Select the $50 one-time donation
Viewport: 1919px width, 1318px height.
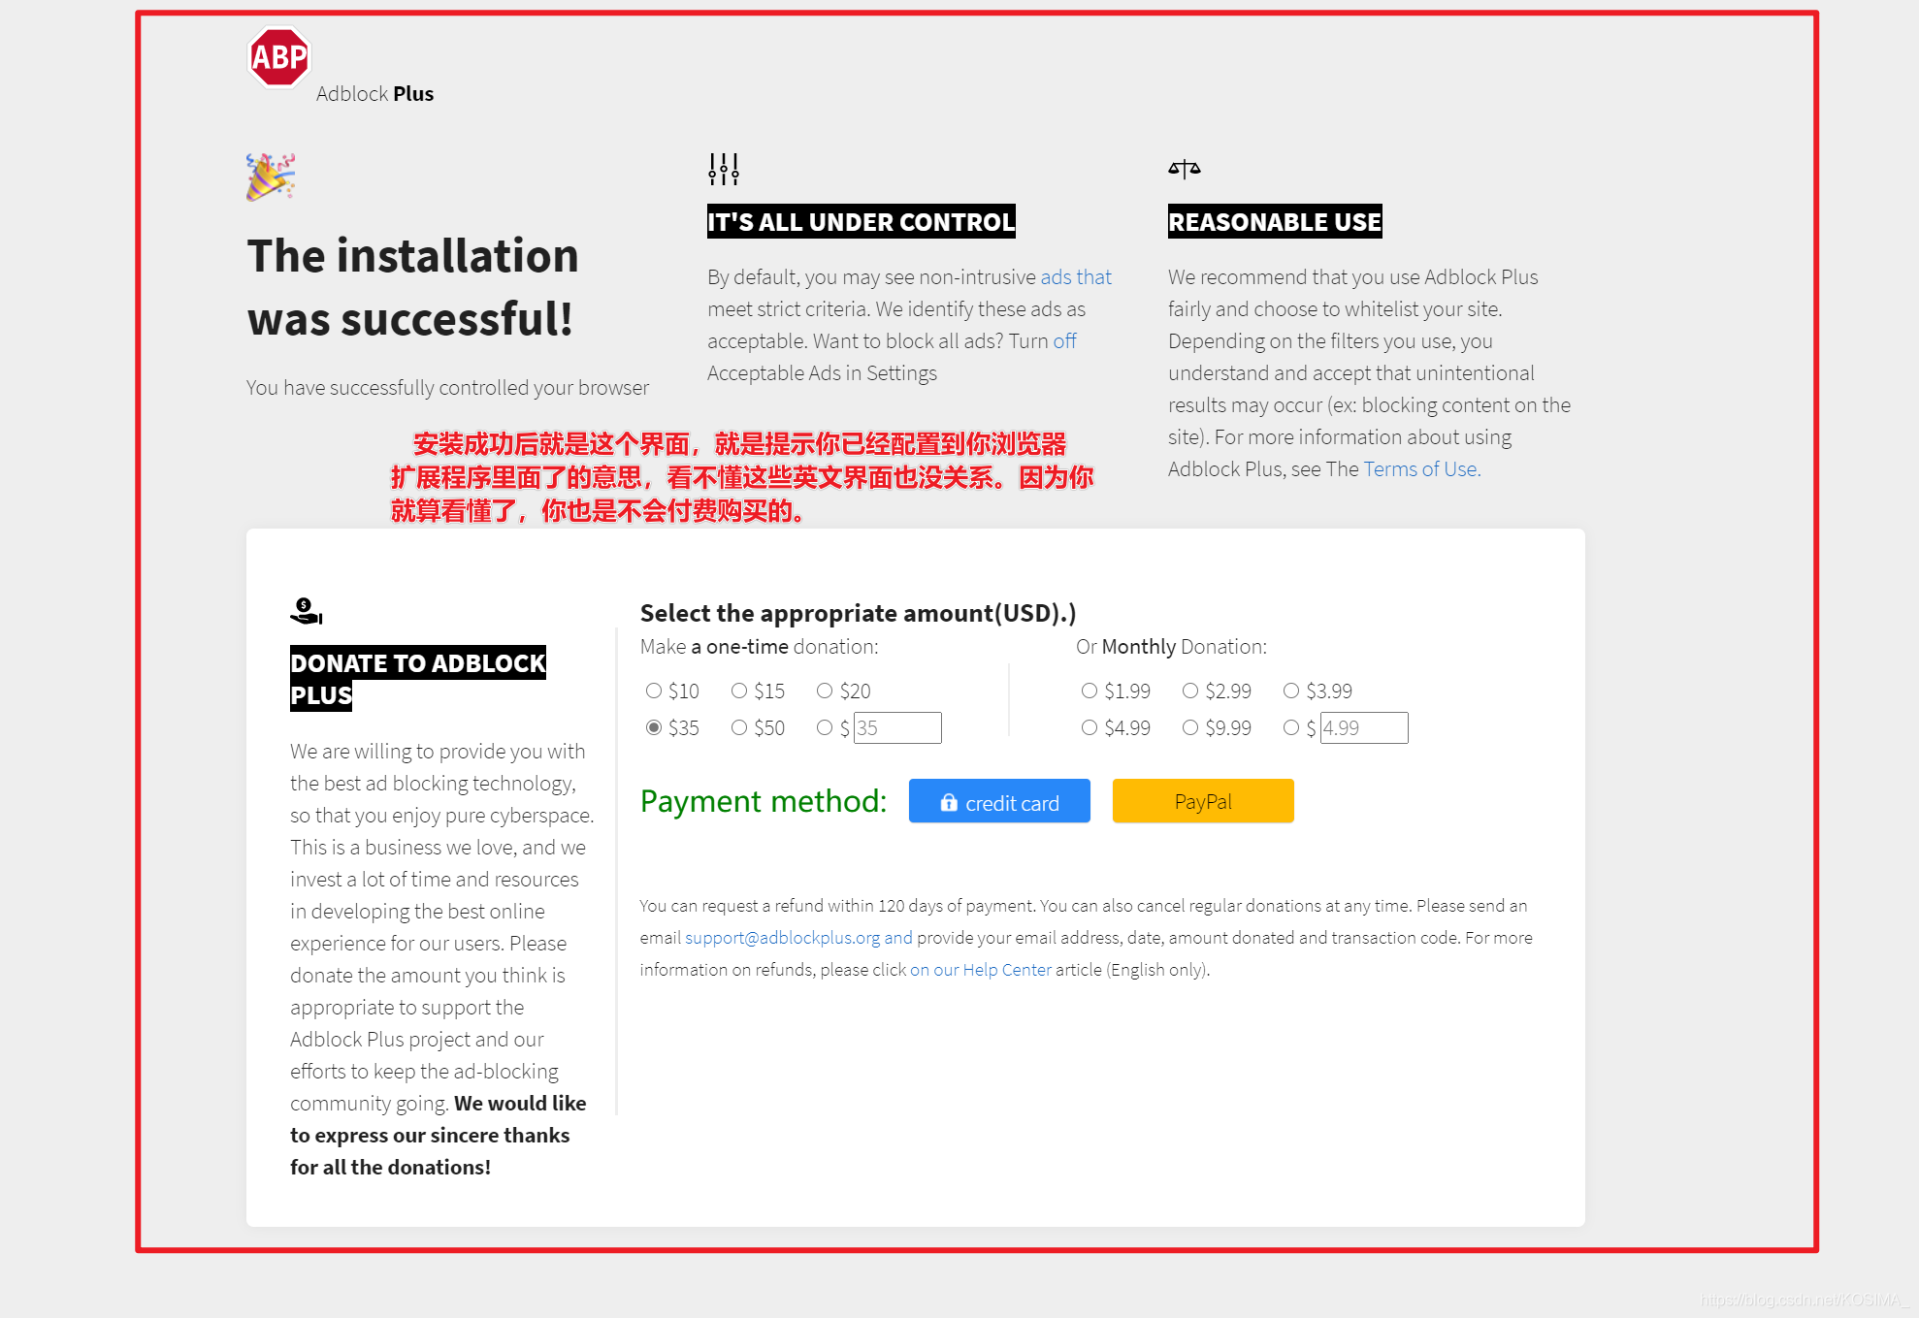click(739, 727)
